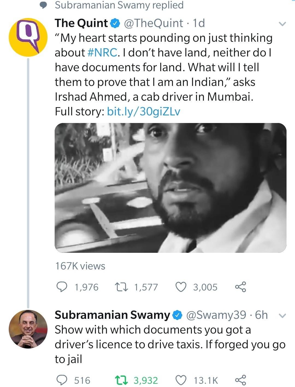Open @Swamy39 handle
Viewport: 295px width, 387px height.
pyautogui.click(x=216, y=315)
